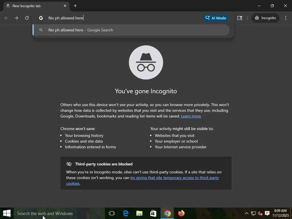The height and width of the screenshot is (219, 292).
Task: Click the Incognito hat and glasses logo
Action: 146,62
